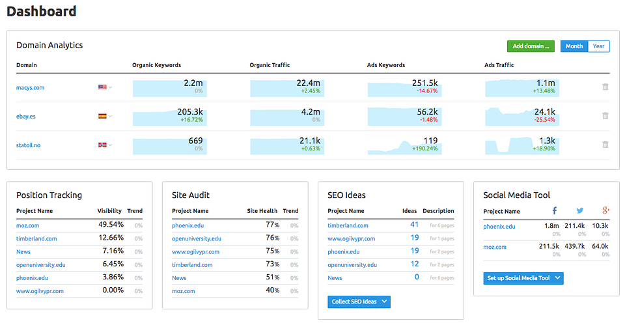The width and height of the screenshot is (625, 325).
Task: Click the Add domain button
Action: pyautogui.click(x=531, y=46)
